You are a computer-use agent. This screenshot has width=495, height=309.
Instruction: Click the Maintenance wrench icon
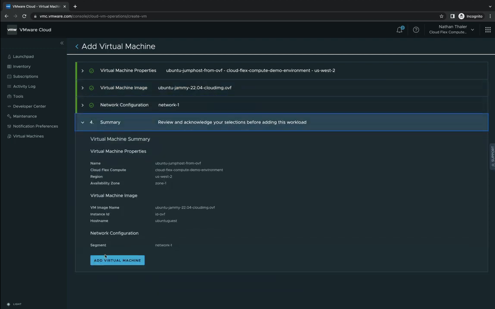point(9,116)
